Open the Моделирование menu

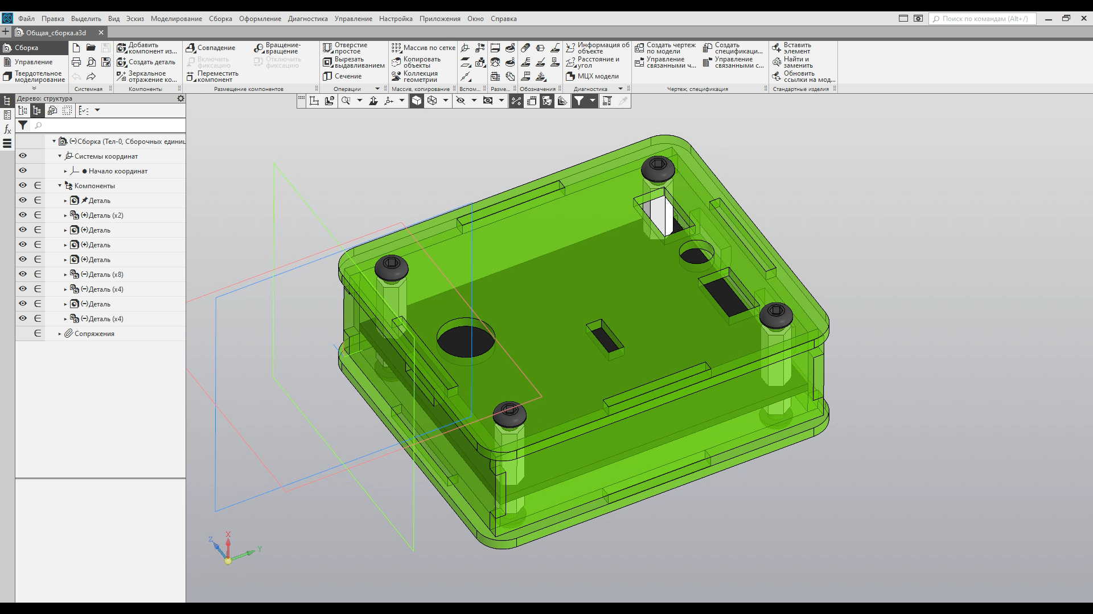pyautogui.click(x=176, y=19)
